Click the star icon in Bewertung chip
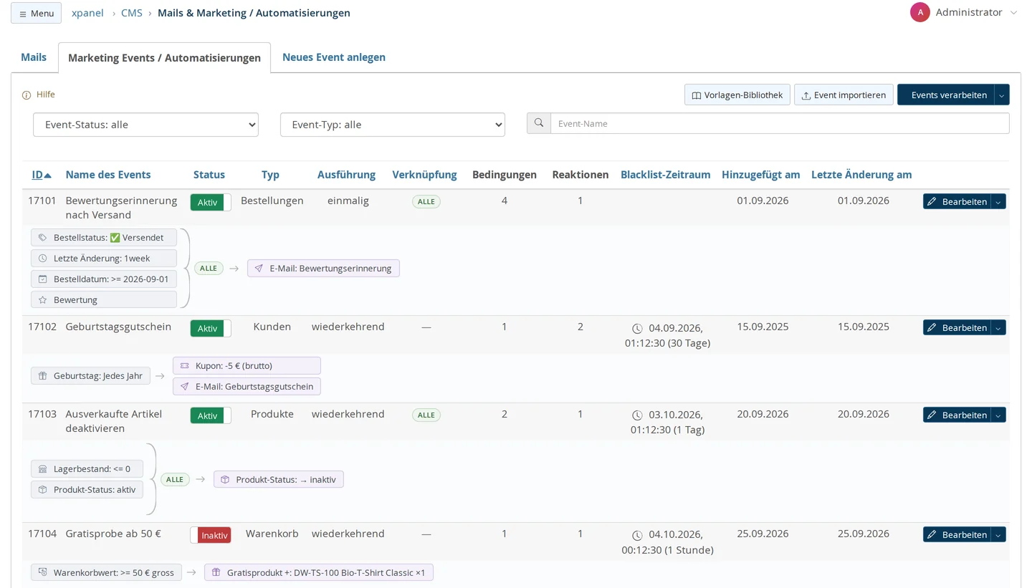This screenshot has height=588, width=1032. (42, 299)
